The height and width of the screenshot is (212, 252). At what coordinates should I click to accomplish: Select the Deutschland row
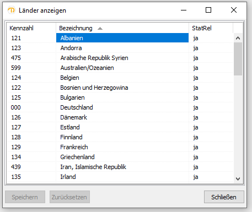click(120, 107)
